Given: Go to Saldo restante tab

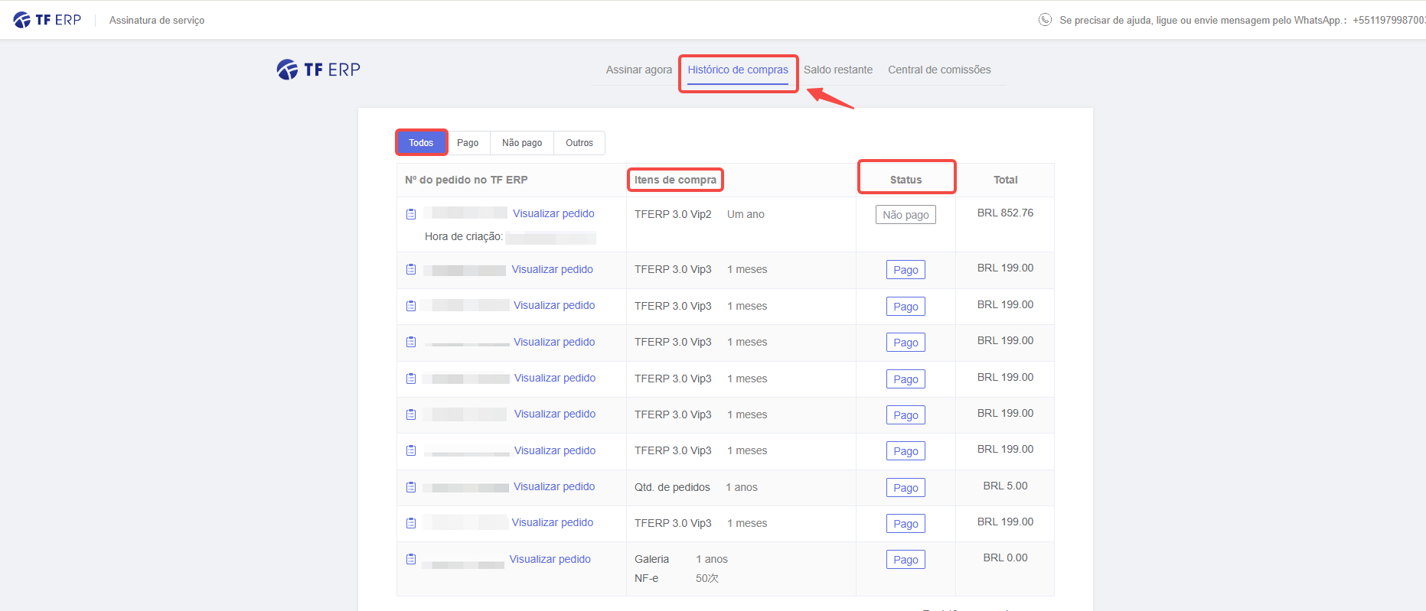Looking at the screenshot, I should (838, 70).
